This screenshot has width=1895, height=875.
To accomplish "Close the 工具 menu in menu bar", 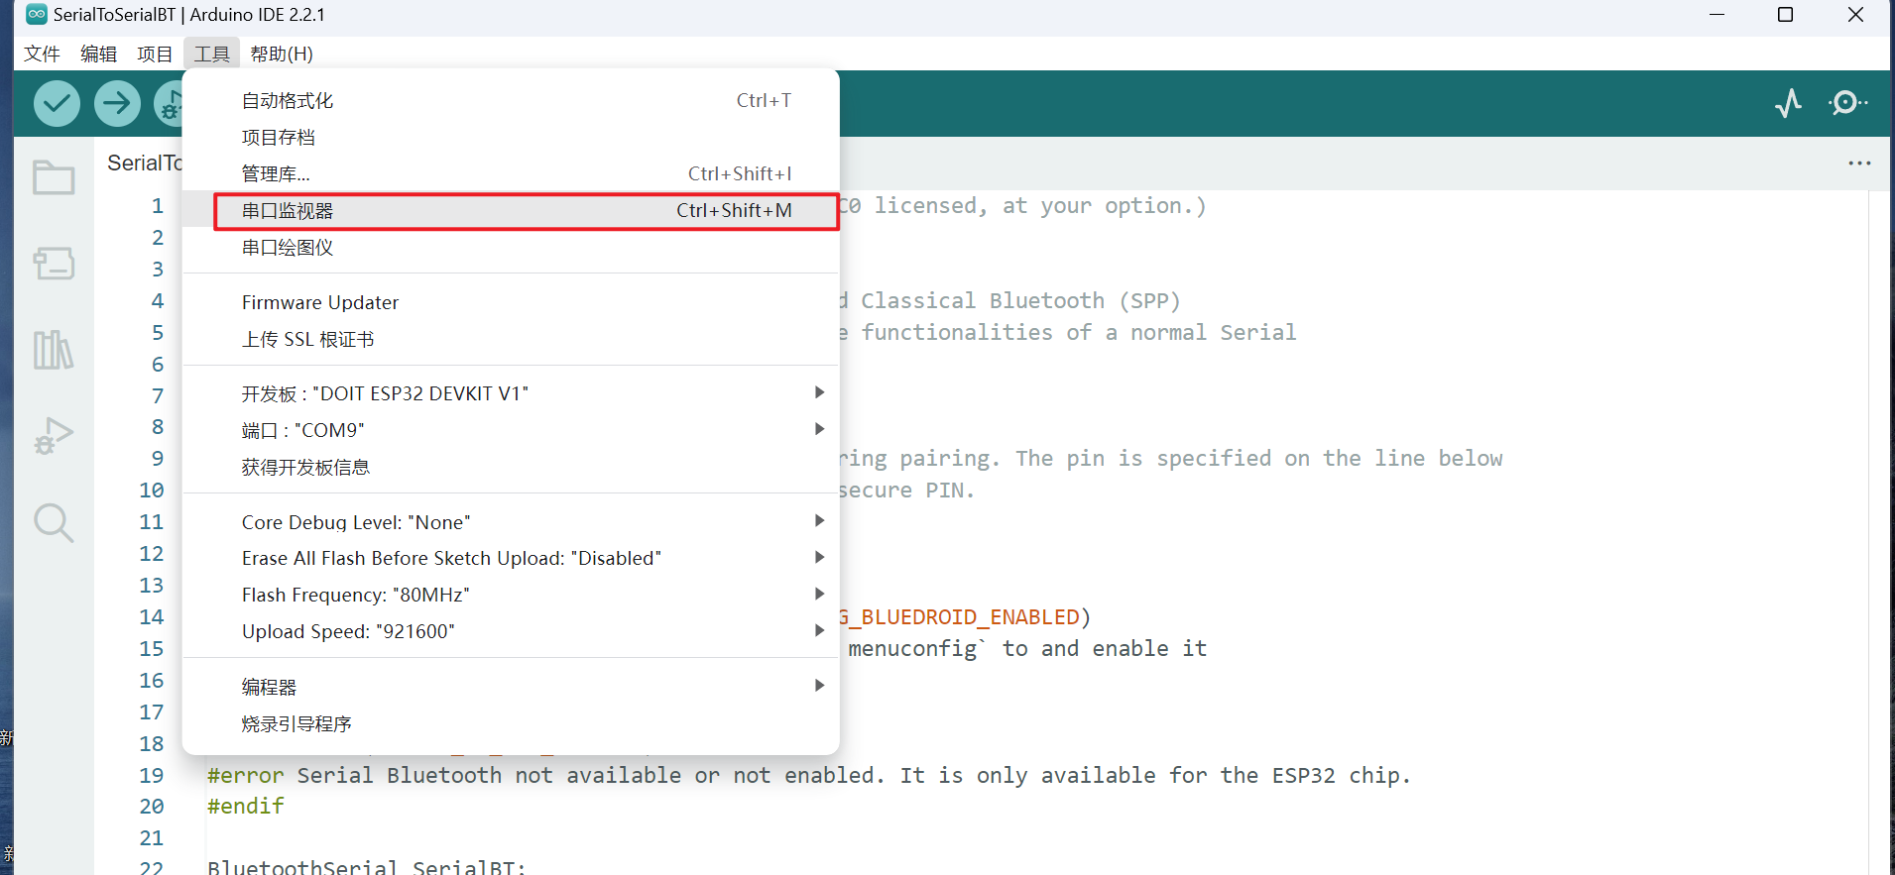I will point(211,54).
